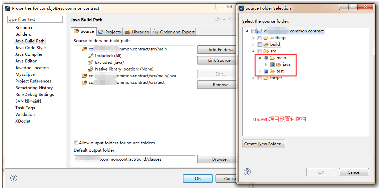The width and height of the screenshot is (380, 188).
Task: Select Java Build Path in properties list
Action: coord(30,41)
